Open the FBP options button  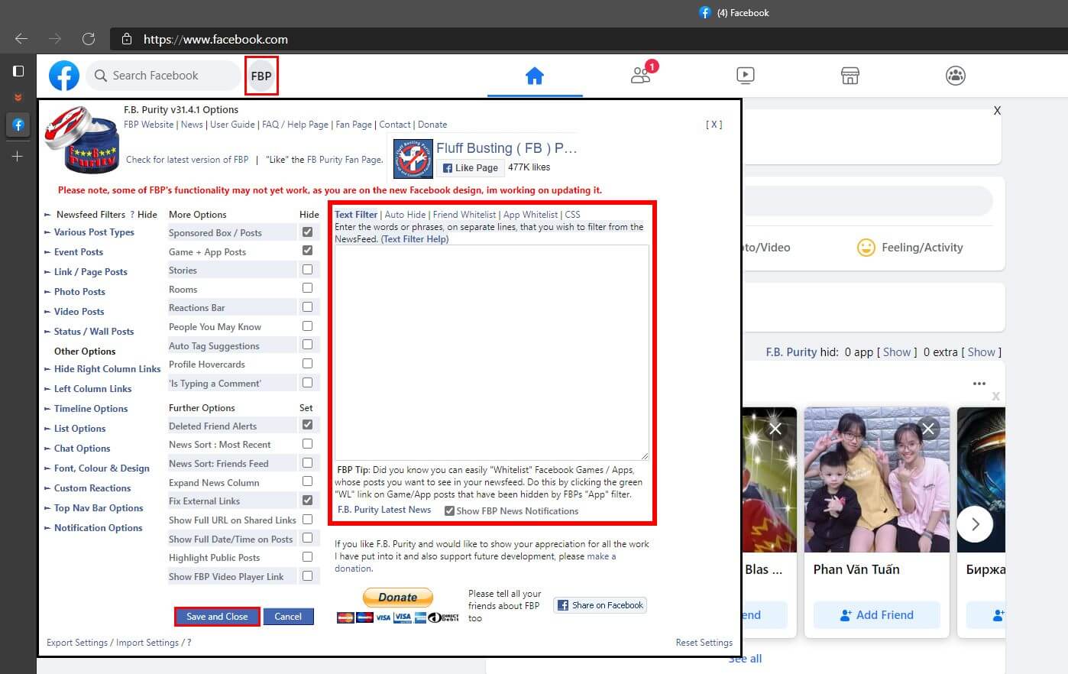(261, 76)
